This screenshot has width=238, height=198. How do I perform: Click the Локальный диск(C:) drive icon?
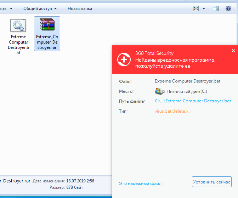click(x=160, y=91)
